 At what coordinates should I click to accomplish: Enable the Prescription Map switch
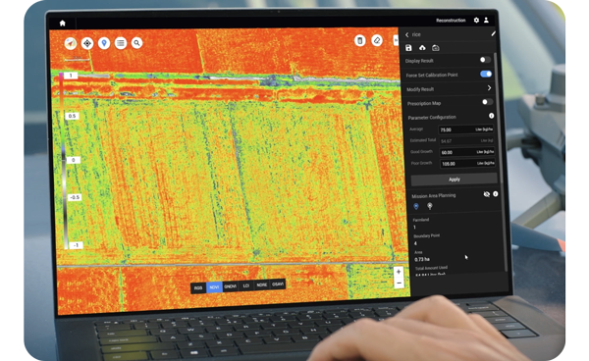[x=487, y=102]
